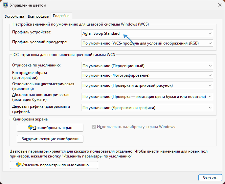Open the Профиль устройства dropdown
This screenshot has height=184, width=225.
(147, 33)
